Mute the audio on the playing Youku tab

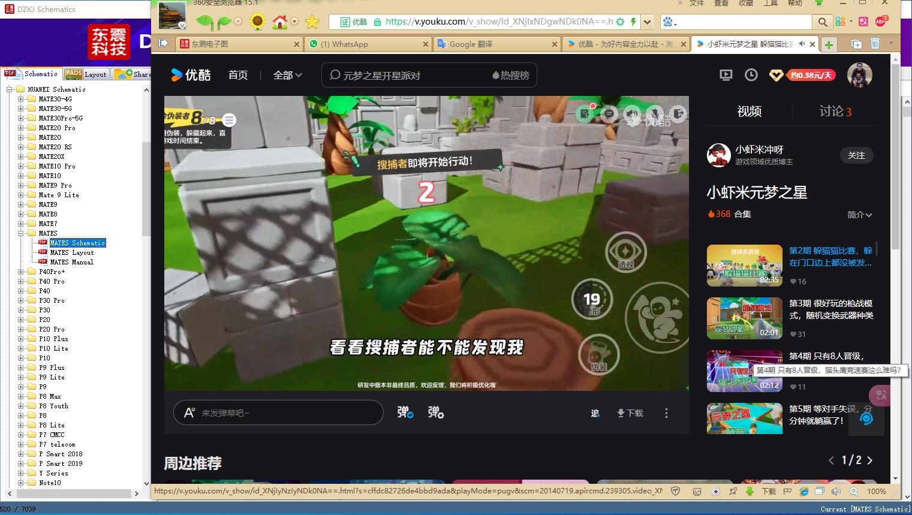[802, 44]
